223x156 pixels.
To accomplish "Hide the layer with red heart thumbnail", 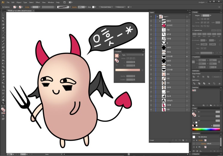I will tap(151, 25).
